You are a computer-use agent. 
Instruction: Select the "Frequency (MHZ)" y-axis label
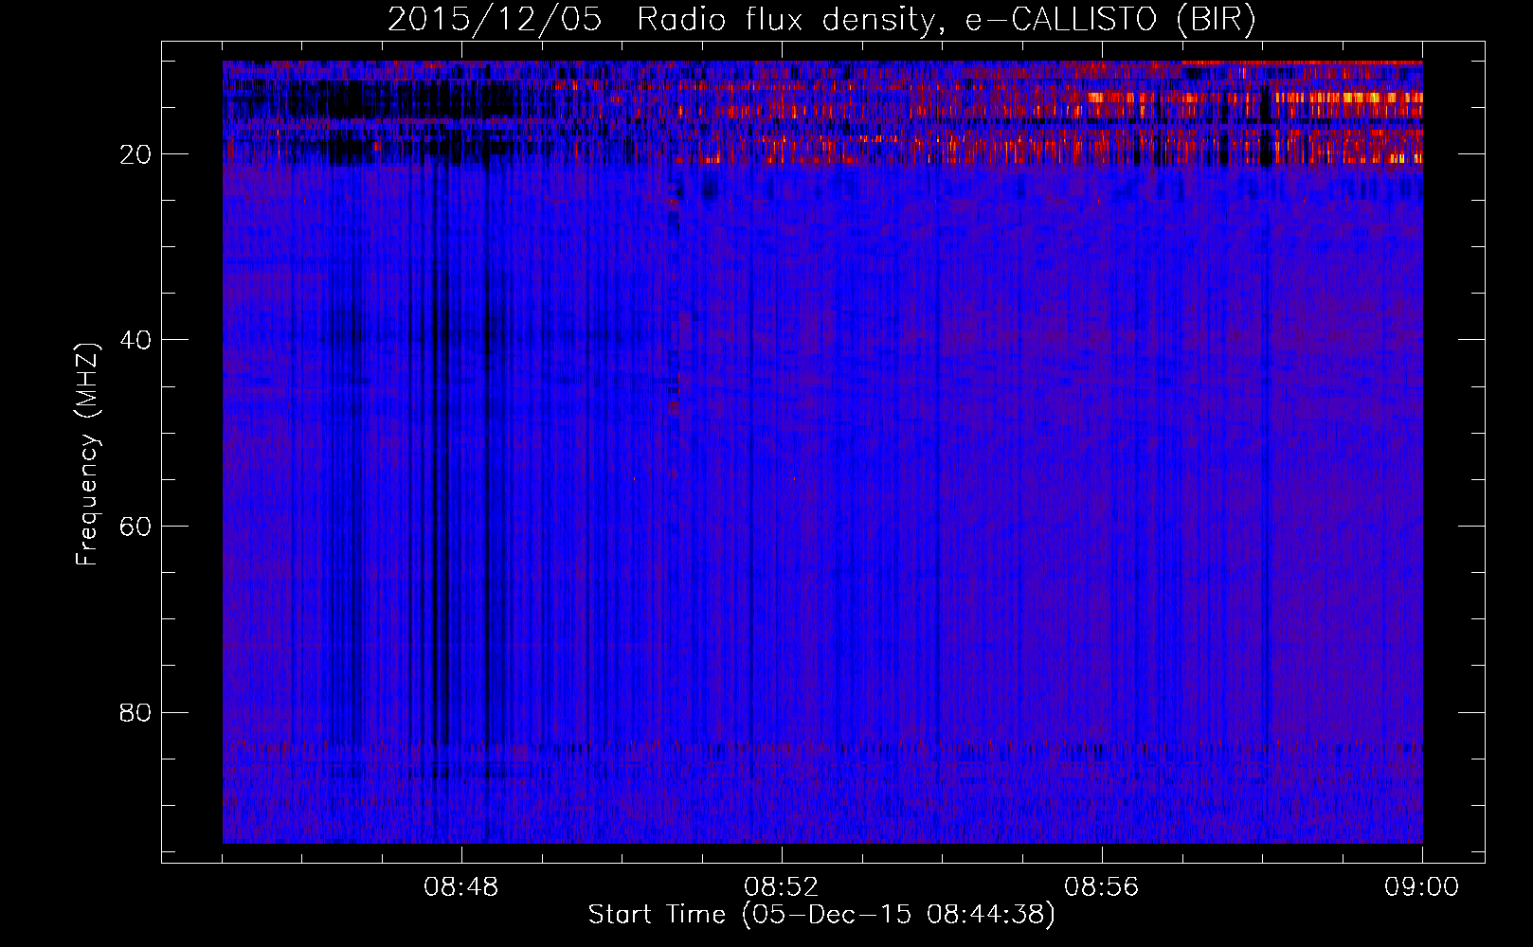click(87, 455)
